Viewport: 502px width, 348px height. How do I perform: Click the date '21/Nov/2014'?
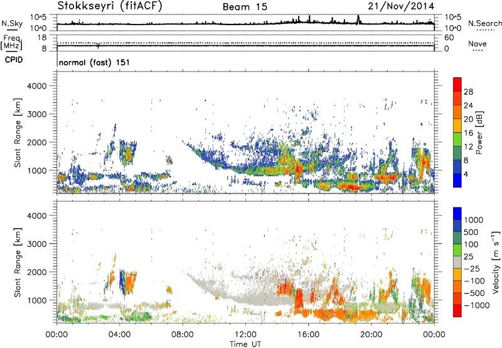point(401,6)
